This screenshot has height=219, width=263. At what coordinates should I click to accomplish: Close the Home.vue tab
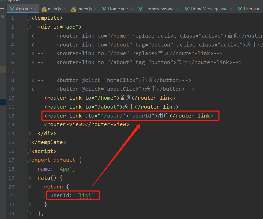131,9
